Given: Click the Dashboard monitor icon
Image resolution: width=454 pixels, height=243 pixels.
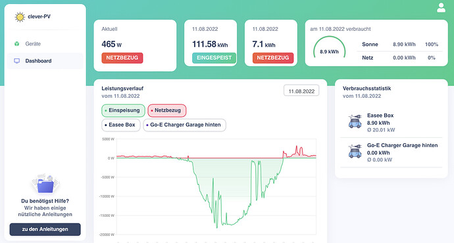Looking at the screenshot, I should [x=17, y=61].
